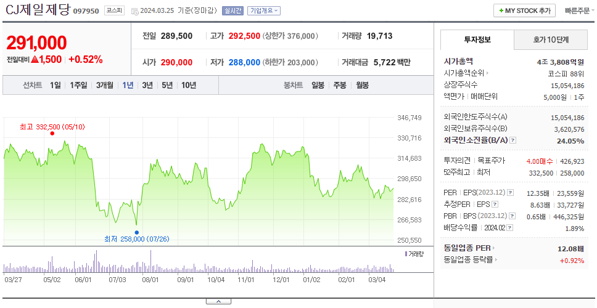Click the target price 426,923

point(572,161)
